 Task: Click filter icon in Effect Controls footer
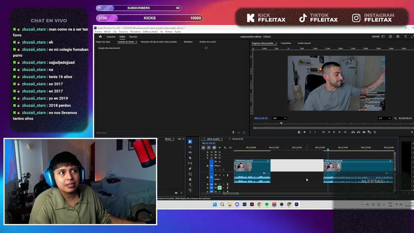[x=233, y=133]
